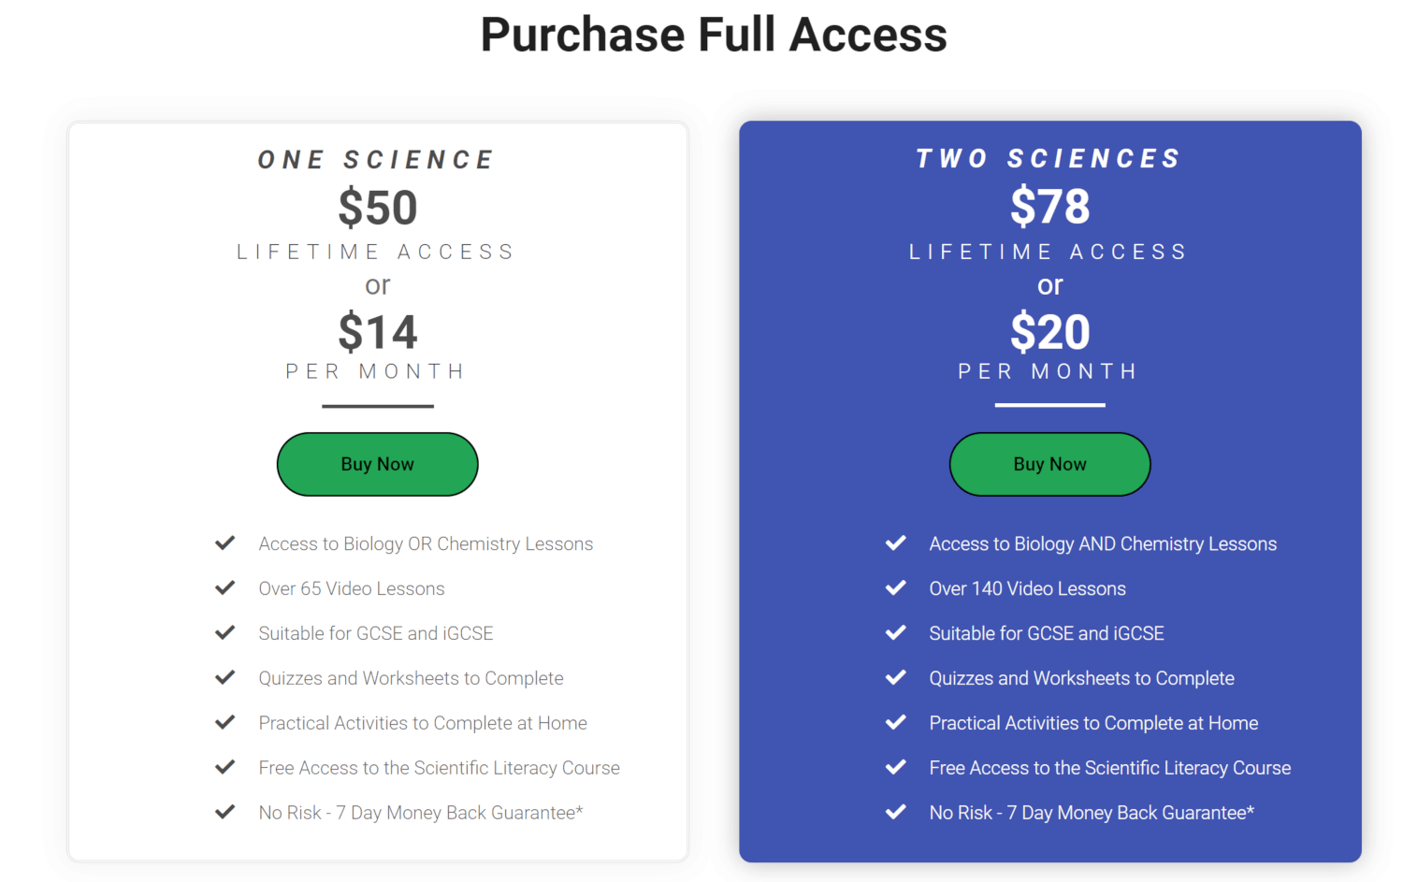Click checkmark beside Access to Biology OR Chemistry Lessons

pyautogui.click(x=225, y=542)
